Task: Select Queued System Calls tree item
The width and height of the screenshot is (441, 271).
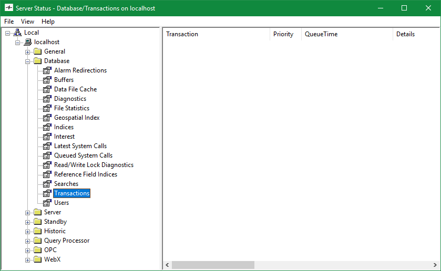Action: point(83,155)
